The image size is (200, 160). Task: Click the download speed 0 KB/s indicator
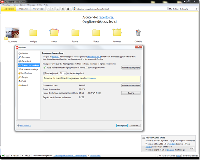[x=26, y=156]
